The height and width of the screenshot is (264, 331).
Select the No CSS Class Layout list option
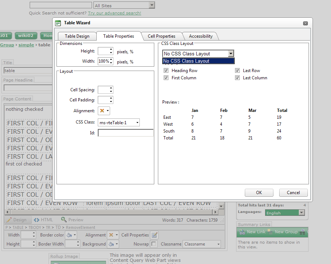pyautogui.click(x=198, y=61)
